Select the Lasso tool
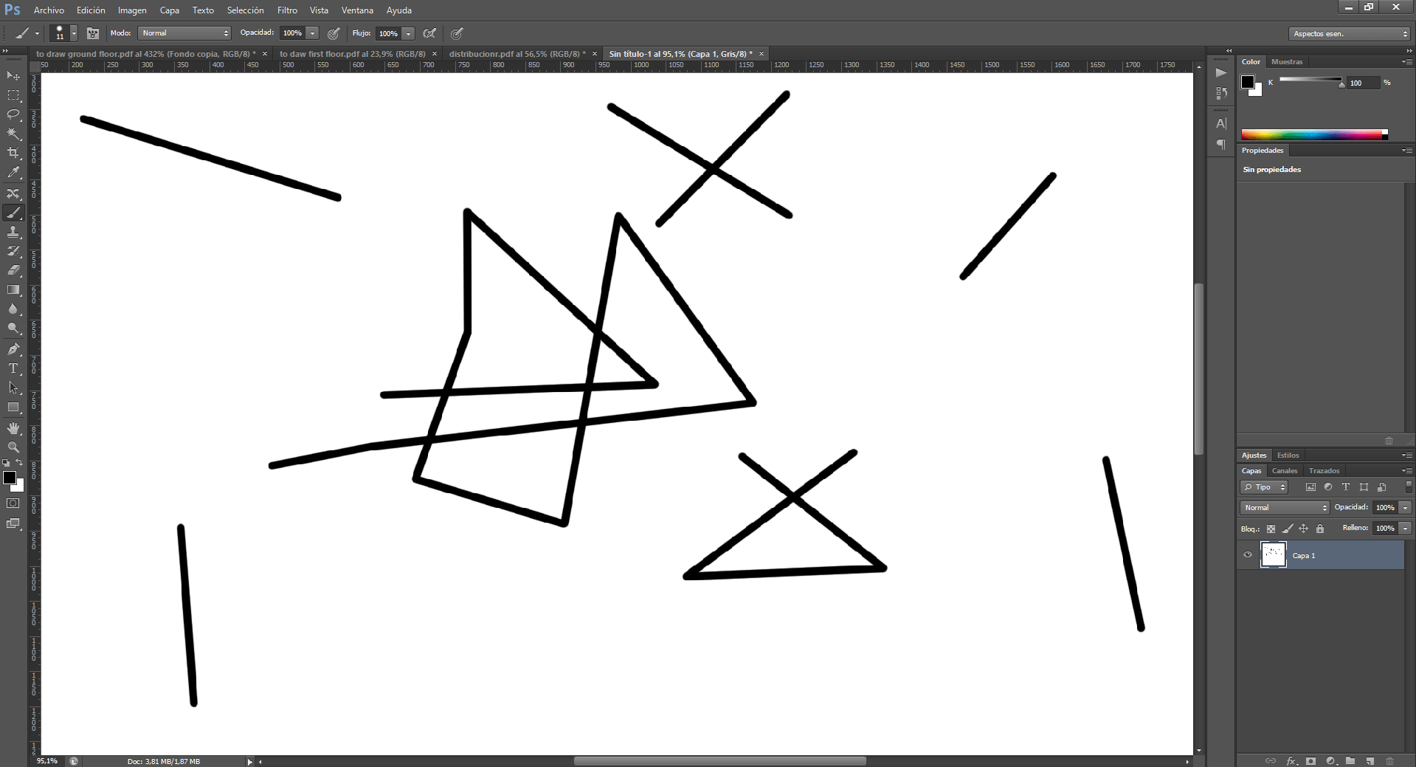 pos(13,114)
